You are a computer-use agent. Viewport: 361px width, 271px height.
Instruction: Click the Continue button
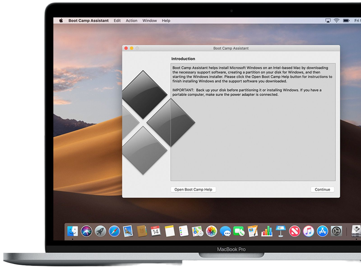coord(322,189)
